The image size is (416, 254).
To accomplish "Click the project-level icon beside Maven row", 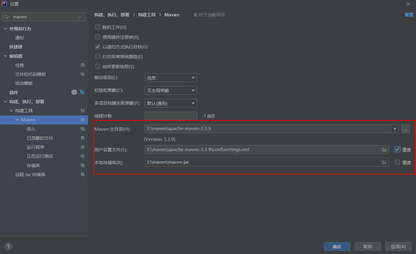I will (x=83, y=120).
